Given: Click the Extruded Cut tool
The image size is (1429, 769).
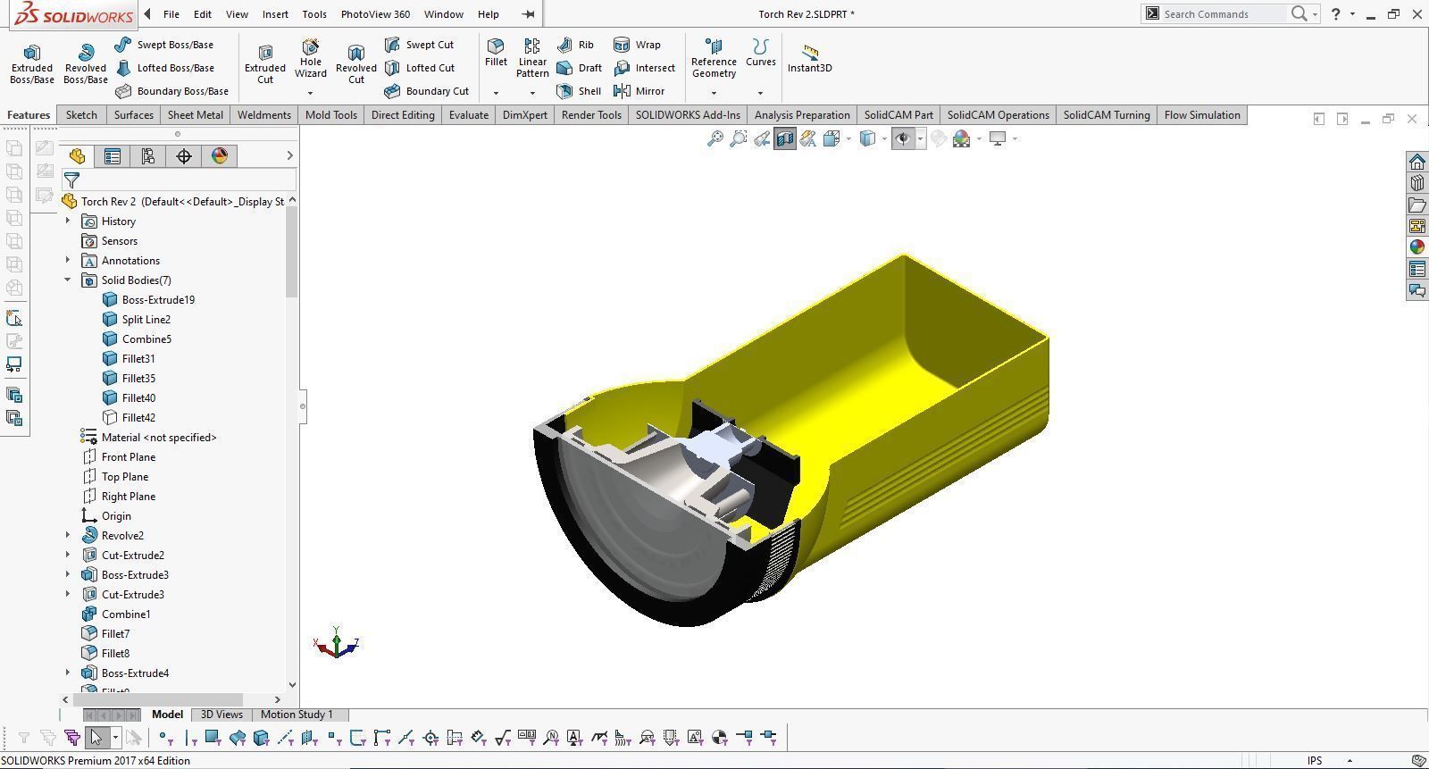Looking at the screenshot, I should 265,64.
